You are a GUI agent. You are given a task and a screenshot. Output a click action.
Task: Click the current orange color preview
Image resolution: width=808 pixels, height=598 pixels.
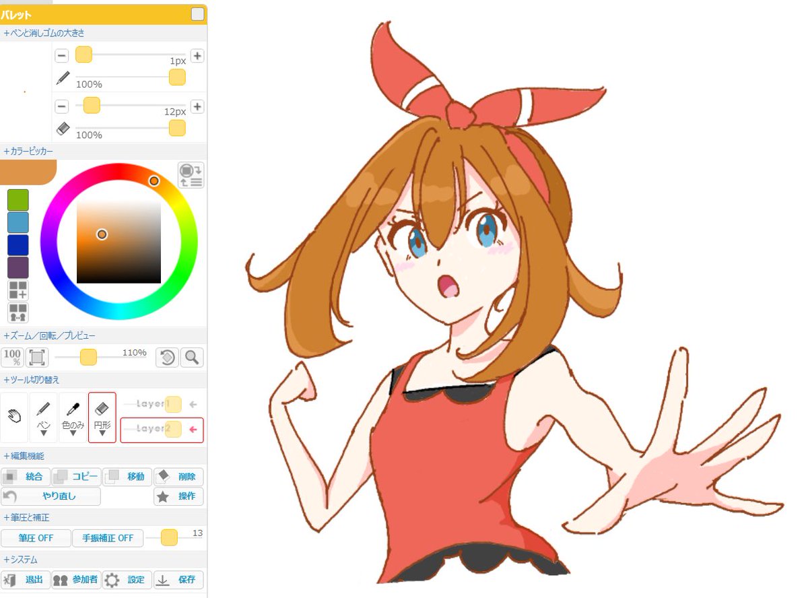[27, 172]
